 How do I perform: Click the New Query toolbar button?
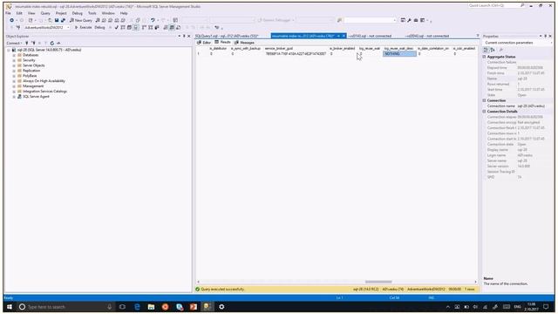(x=81, y=20)
